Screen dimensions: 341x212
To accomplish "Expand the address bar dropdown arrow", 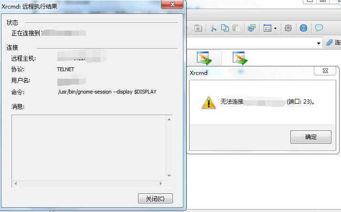I will (319, 43).
